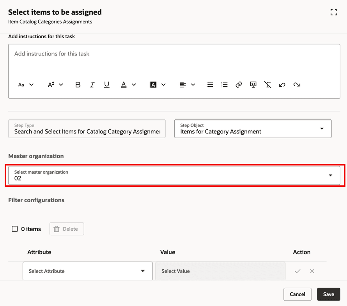
Task: Toggle bold formatting in the instructions editor
Action: (x=78, y=85)
